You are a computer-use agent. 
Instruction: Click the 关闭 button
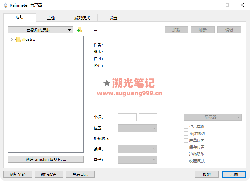(x=234, y=174)
